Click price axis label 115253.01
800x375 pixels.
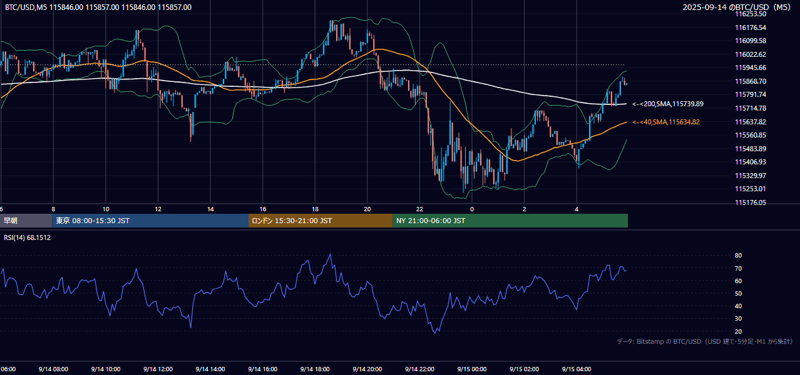click(x=751, y=189)
